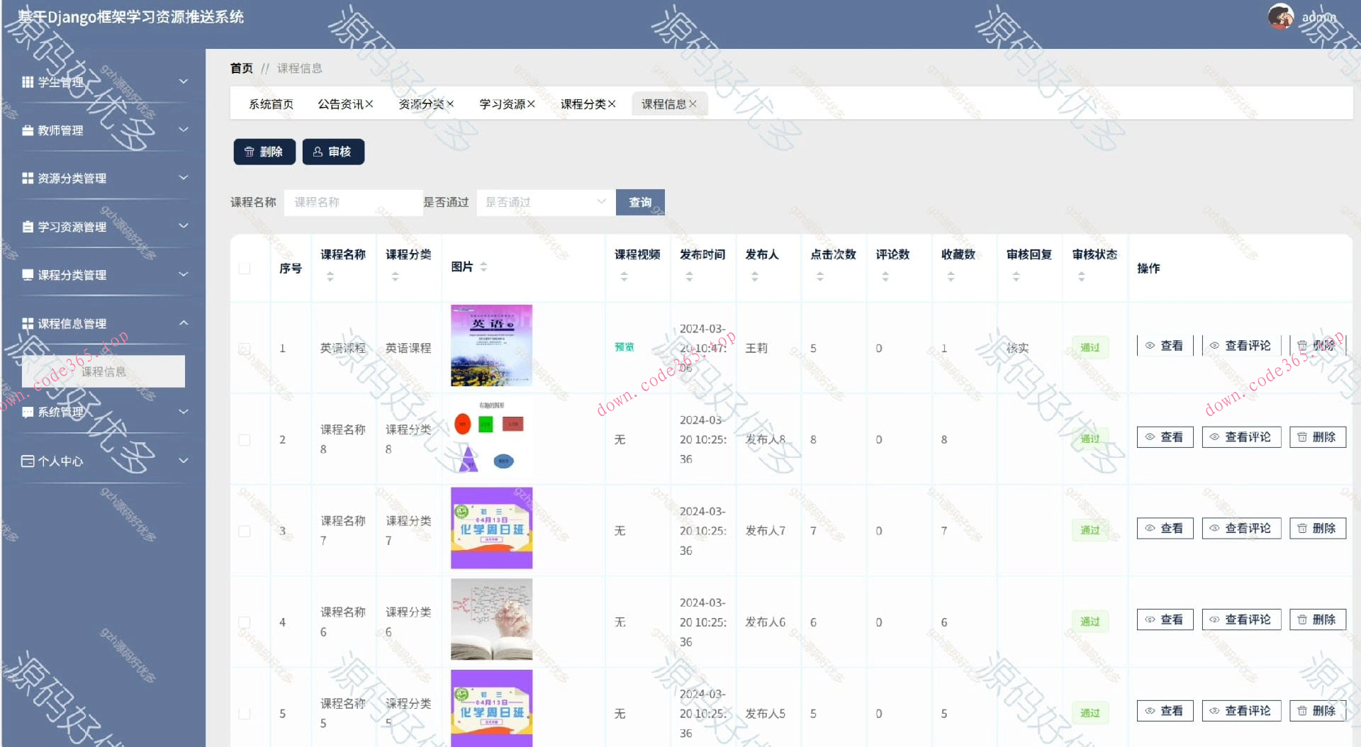
Task: Check the select-all checkbox in the table header
Action: coord(245,268)
